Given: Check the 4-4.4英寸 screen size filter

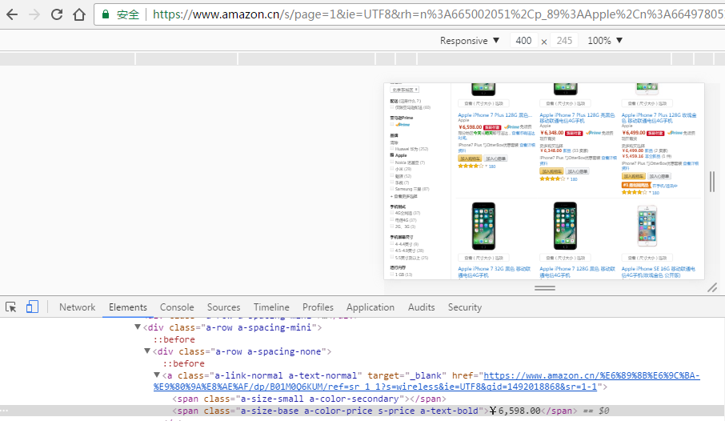Looking at the screenshot, I should 392,244.
